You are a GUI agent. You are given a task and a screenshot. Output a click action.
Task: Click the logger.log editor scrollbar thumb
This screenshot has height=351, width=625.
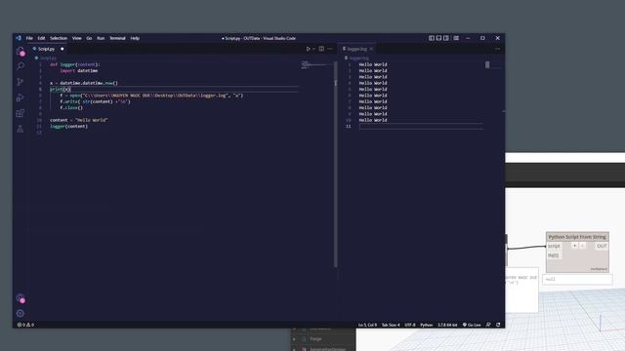coord(487,64)
